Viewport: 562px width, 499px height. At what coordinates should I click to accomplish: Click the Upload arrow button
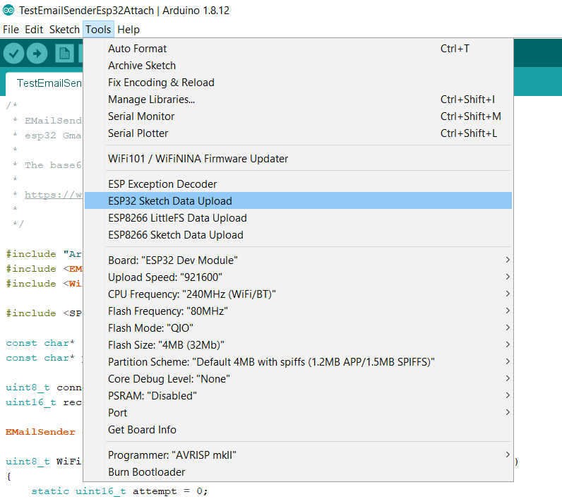pos(37,54)
